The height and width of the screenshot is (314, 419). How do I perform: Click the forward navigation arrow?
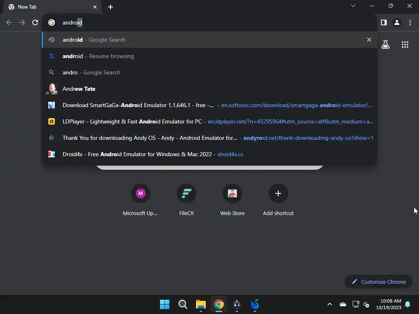pyautogui.click(x=22, y=22)
